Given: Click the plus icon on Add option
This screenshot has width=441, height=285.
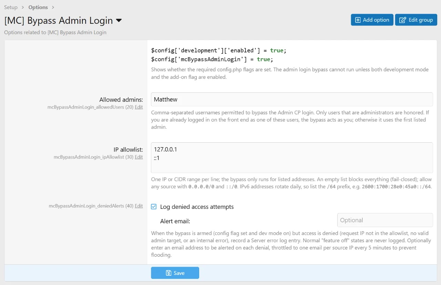Looking at the screenshot, I should [x=358, y=20].
